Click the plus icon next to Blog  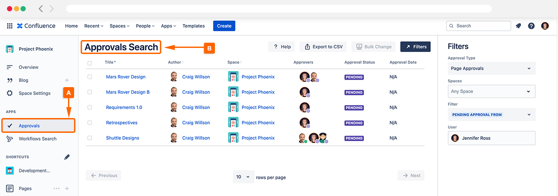[67, 80]
